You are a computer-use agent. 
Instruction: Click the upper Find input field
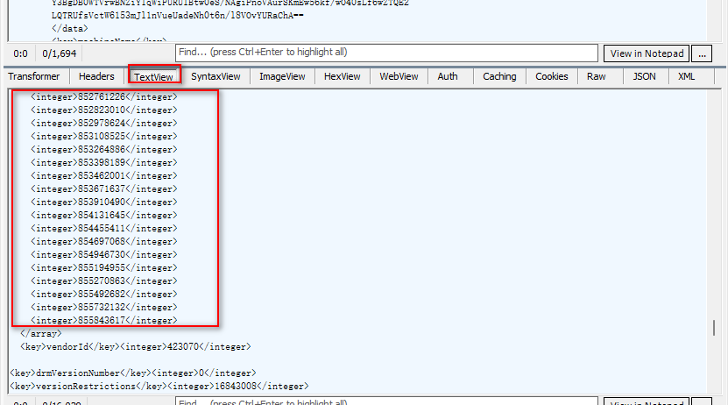tap(386, 53)
